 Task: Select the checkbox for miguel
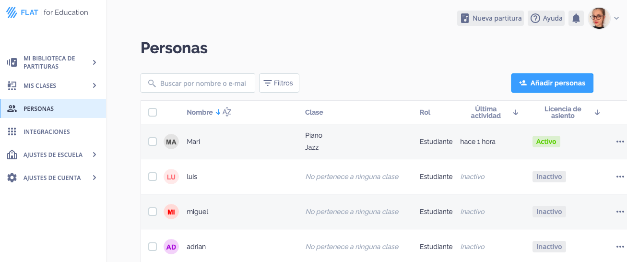[x=153, y=212]
